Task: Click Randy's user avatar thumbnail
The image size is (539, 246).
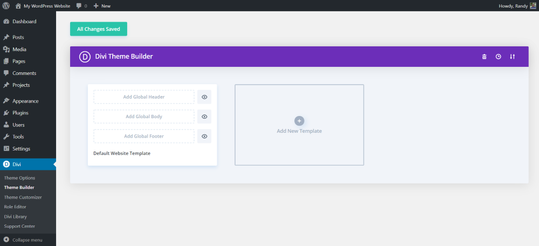Action: click(533, 6)
